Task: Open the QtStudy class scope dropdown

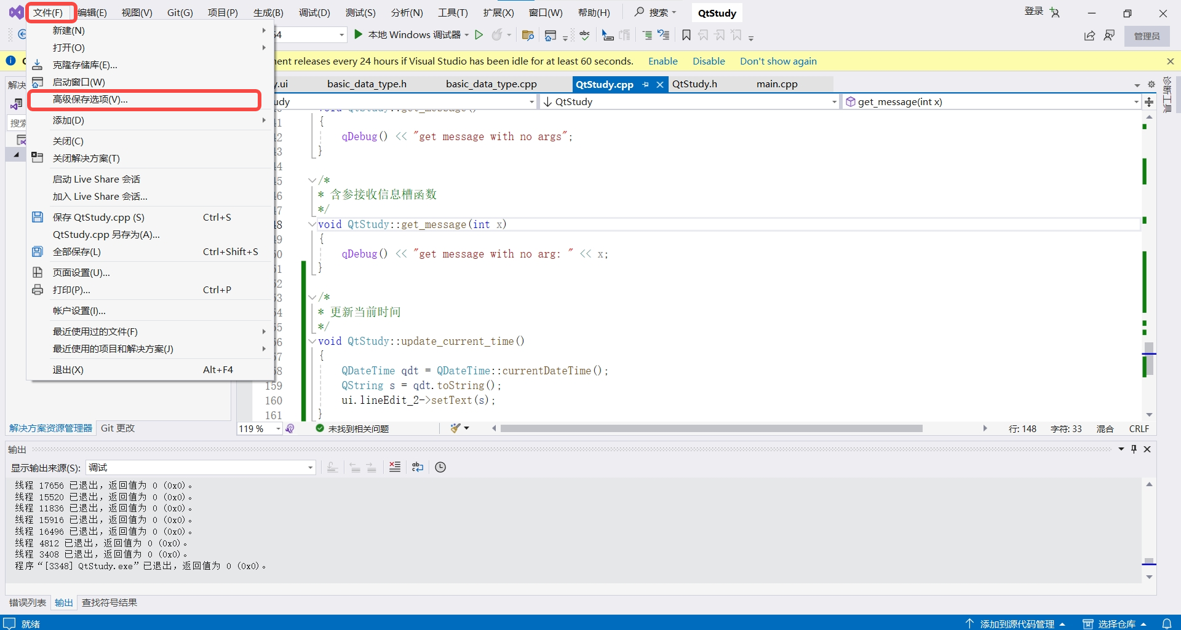Action: [689, 102]
